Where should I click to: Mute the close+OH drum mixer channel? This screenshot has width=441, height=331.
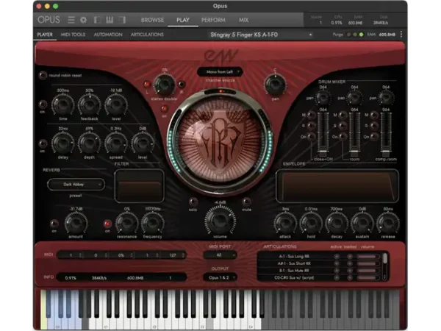[x=311, y=115]
